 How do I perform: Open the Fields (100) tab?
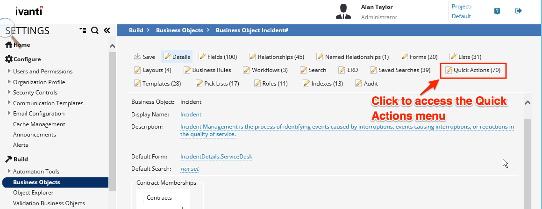pos(218,57)
